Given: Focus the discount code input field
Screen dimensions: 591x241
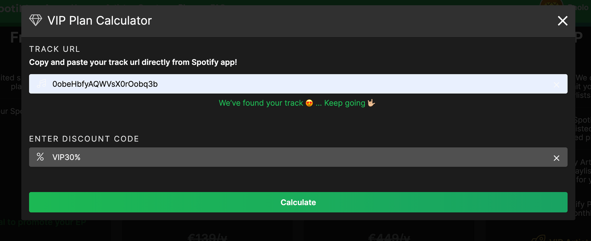Looking at the screenshot, I should [298, 157].
